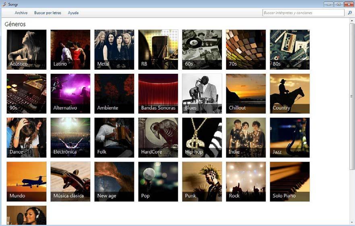The width and height of the screenshot is (355, 226).
Task: Select the Mundo genre tile
Action: [27, 182]
